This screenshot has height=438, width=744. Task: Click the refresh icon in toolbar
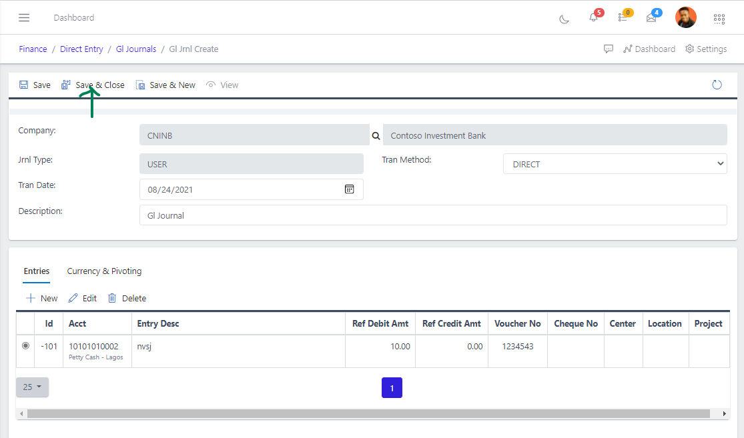[717, 85]
